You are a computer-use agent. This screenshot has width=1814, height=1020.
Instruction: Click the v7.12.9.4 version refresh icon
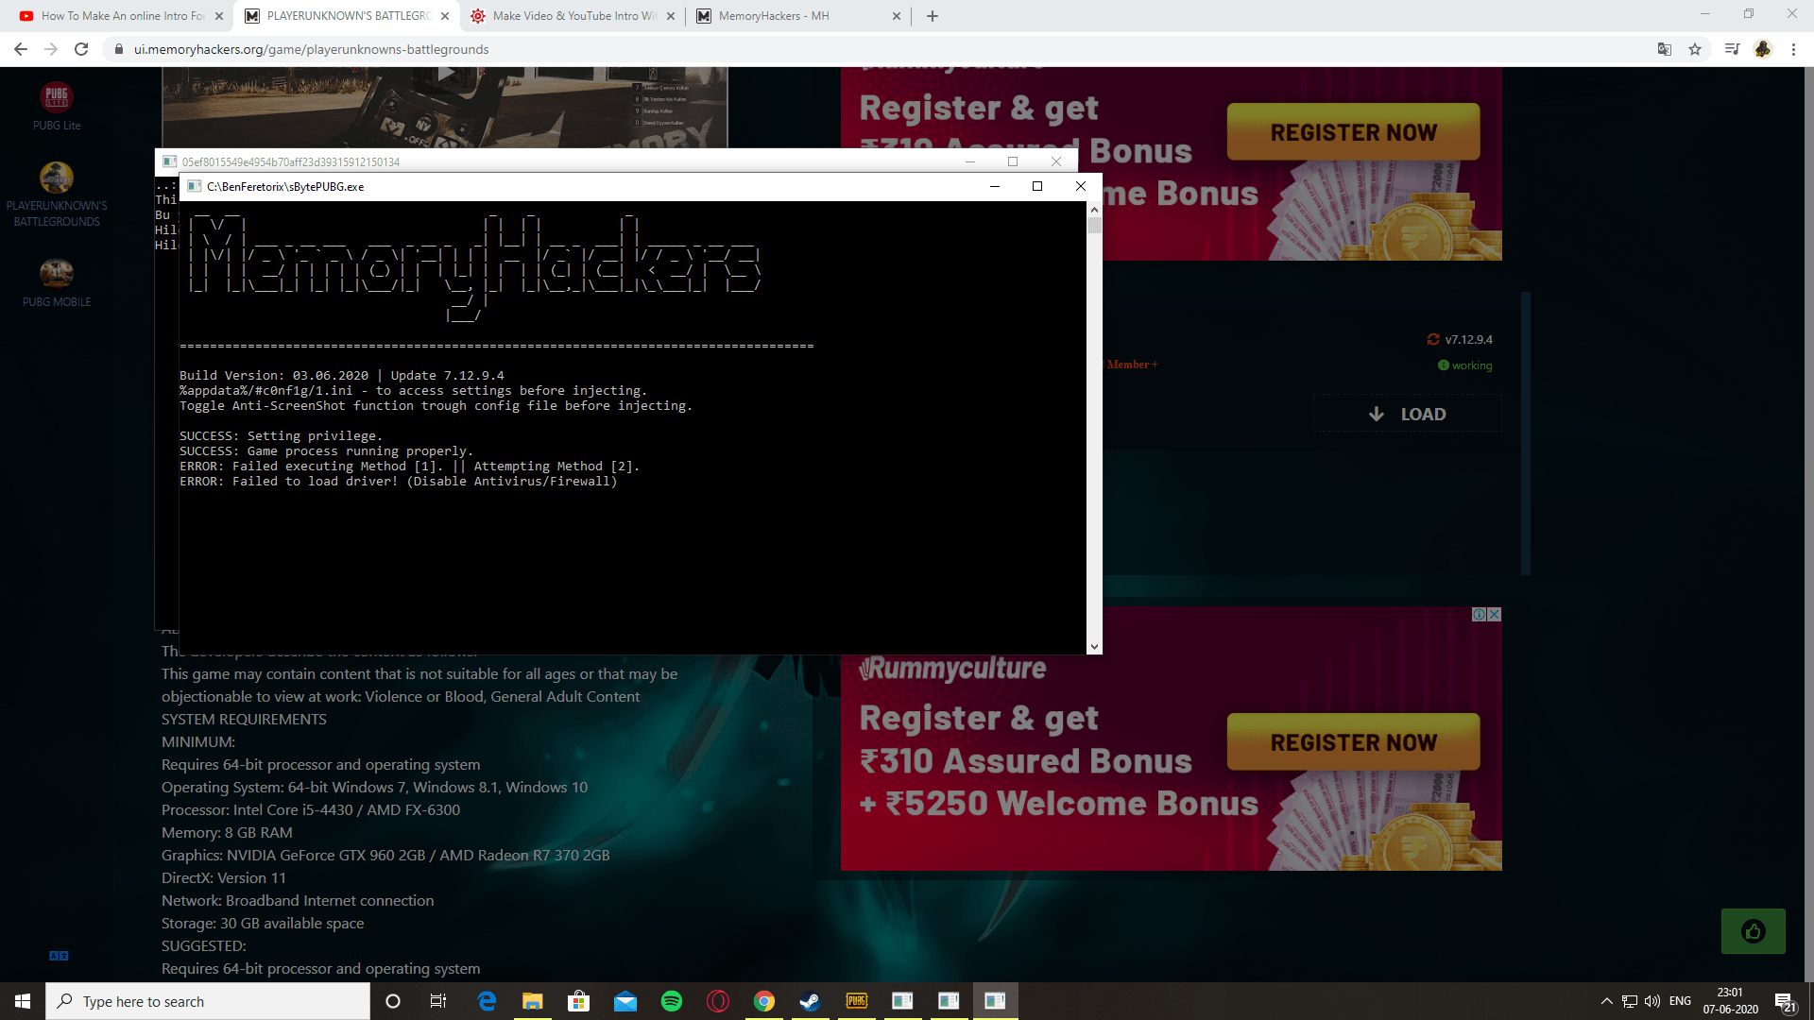tap(1433, 339)
